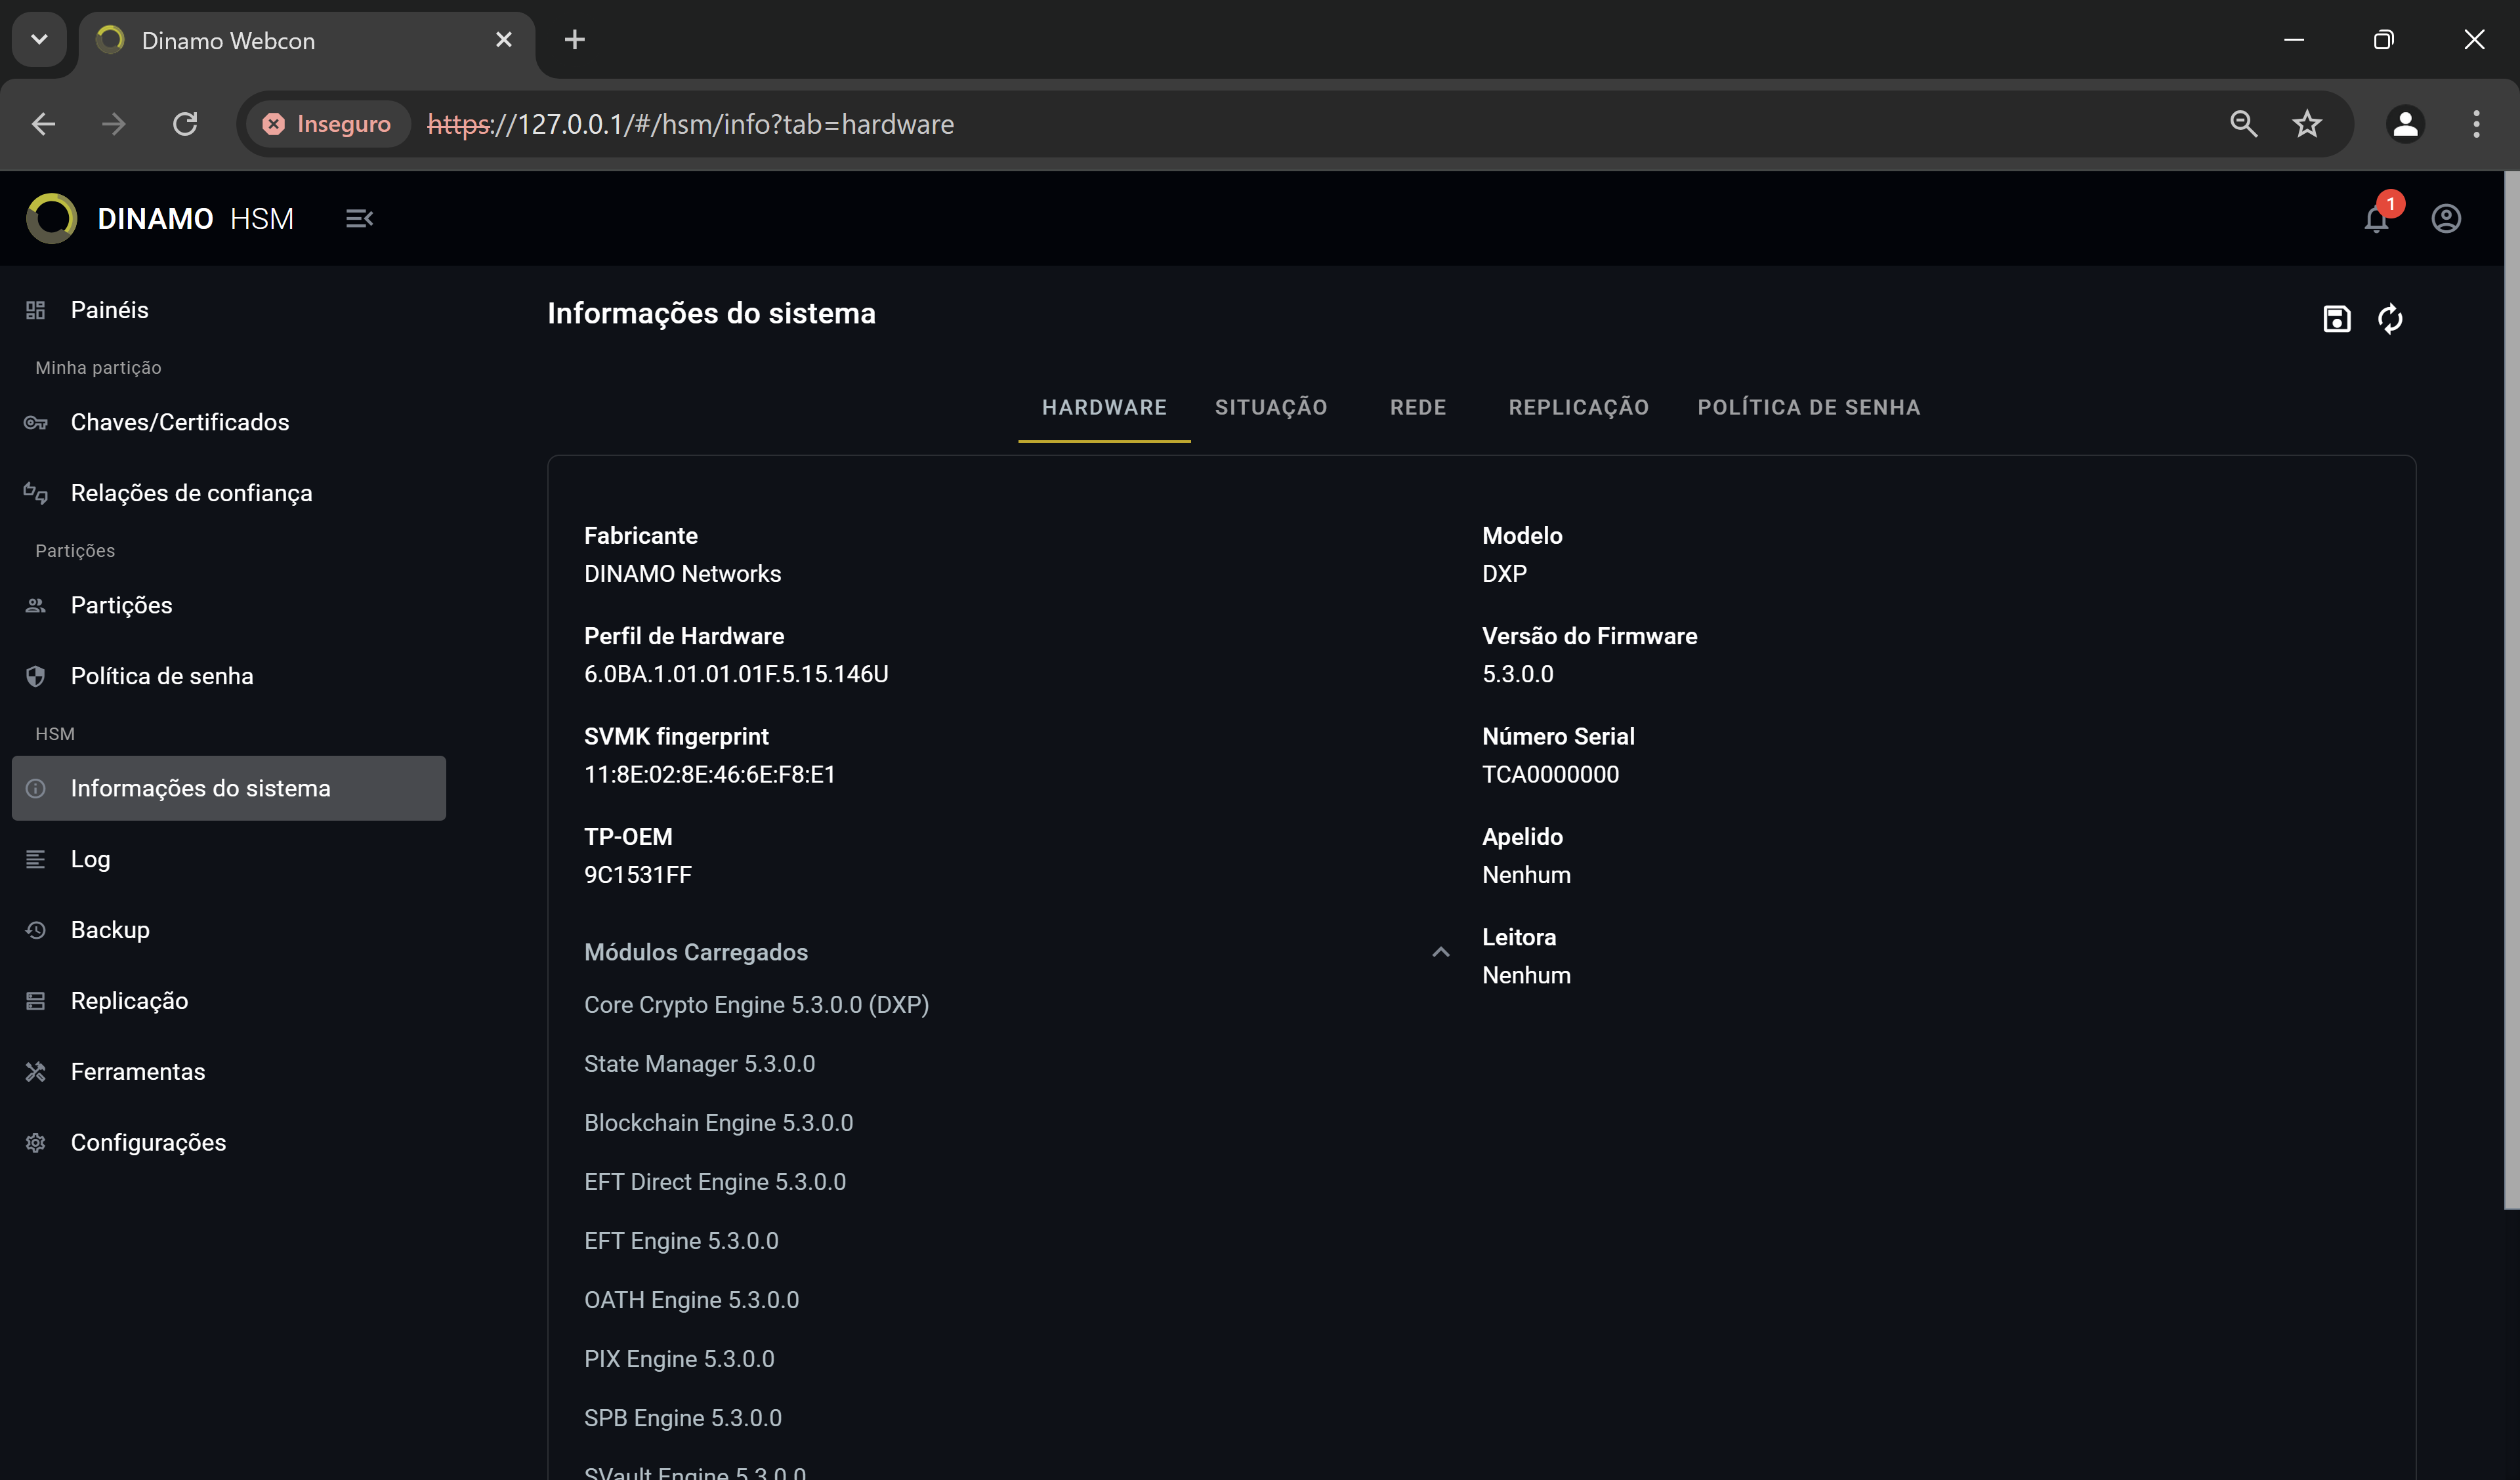Go back with the browser back arrow
Screen dimensions: 2520x1480
click(43, 124)
